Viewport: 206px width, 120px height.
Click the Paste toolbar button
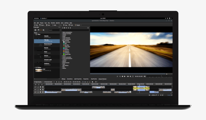[71, 25]
